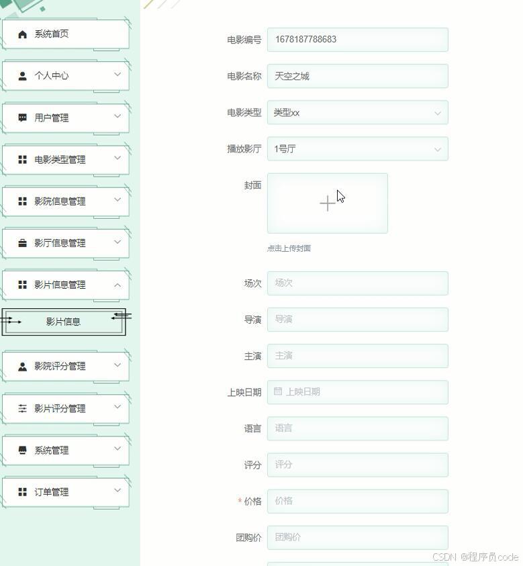Select the grid icon beside 影院信息管理

coord(21,201)
